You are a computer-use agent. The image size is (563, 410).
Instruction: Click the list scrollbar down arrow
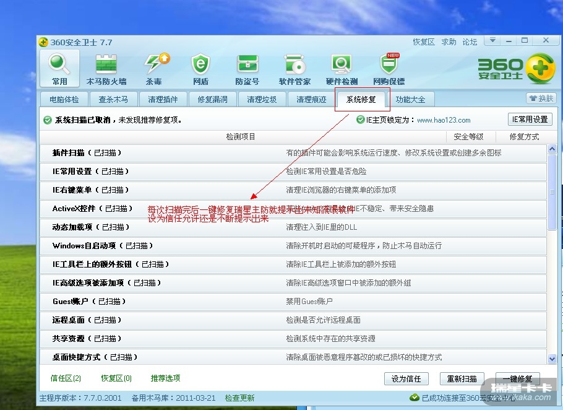pyautogui.click(x=552, y=358)
